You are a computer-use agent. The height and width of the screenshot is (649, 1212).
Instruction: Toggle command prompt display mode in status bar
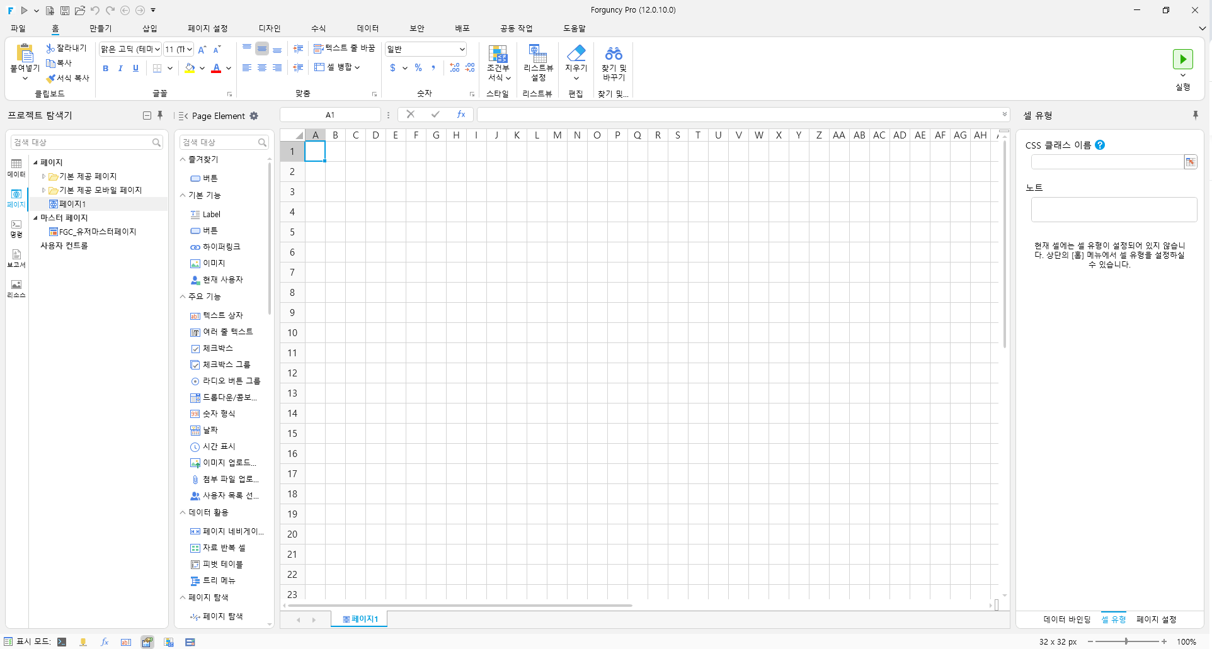pyautogui.click(x=62, y=642)
